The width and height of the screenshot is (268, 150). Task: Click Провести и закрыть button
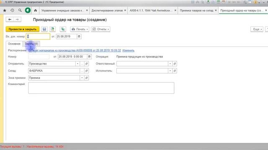(23, 29)
